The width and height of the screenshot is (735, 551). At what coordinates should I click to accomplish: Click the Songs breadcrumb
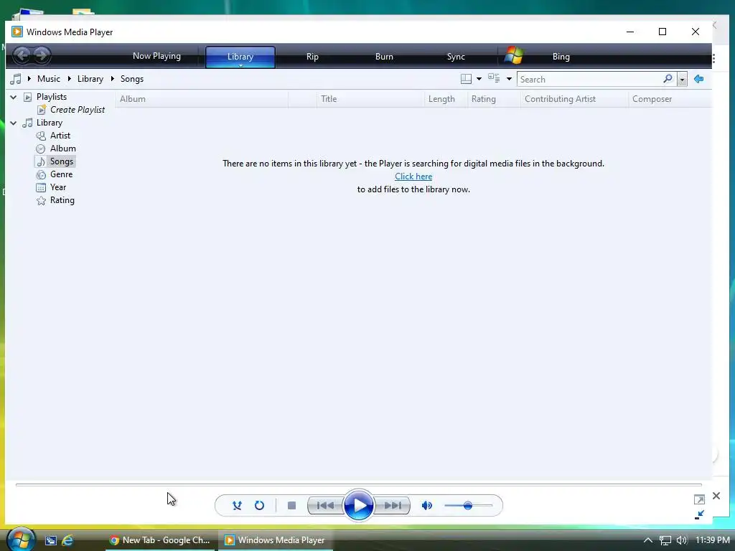tap(132, 79)
